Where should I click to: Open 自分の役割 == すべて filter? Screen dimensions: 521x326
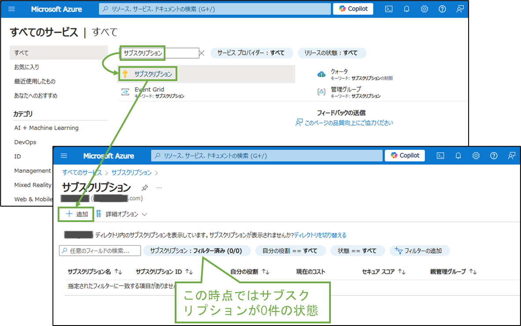tap(290, 251)
